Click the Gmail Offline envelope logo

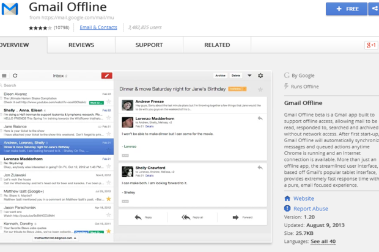(x=10, y=9)
